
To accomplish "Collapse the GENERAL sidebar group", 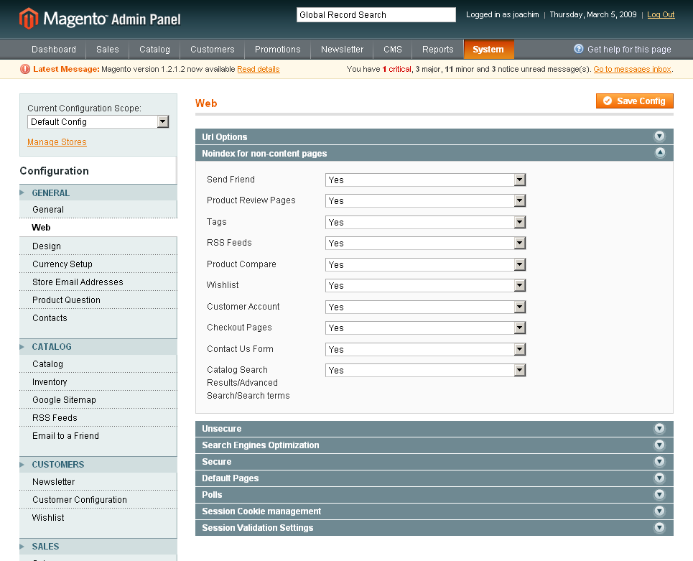I will (x=98, y=193).
